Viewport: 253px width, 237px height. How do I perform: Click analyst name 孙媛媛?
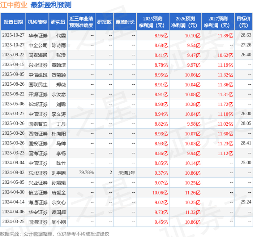[x=59, y=183]
